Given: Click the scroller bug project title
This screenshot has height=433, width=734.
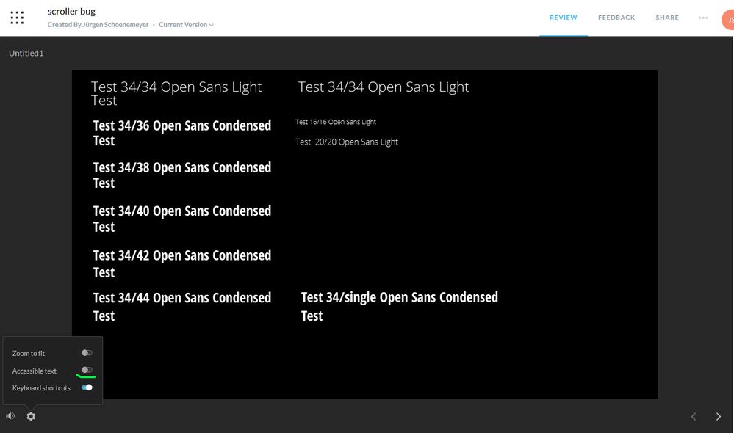Looking at the screenshot, I should 71,12.
